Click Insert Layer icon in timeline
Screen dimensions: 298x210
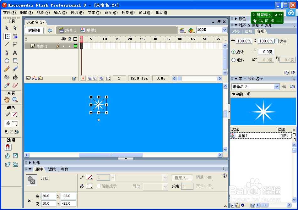click(x=28, y=78)
